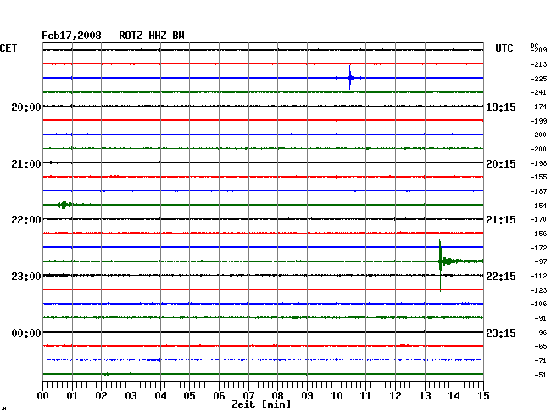This screenshot has width=551, height=418.
Task: Select the DC value -71
Action: click(x=541, y=360)
